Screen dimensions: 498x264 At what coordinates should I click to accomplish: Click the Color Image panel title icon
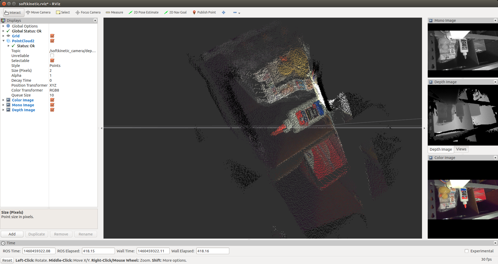(x=431, y=158)
